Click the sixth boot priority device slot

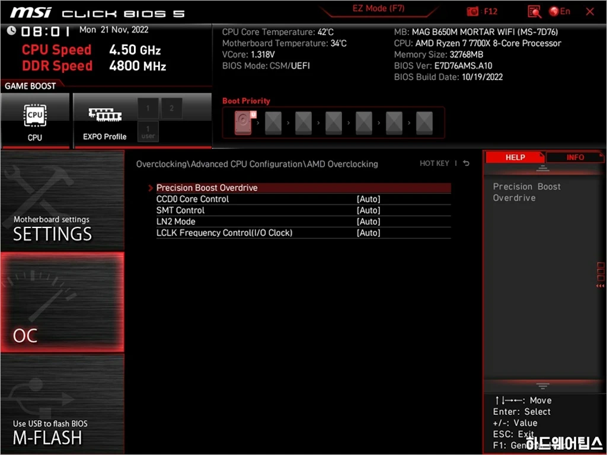pyautogui.click(x=394, y=123)
